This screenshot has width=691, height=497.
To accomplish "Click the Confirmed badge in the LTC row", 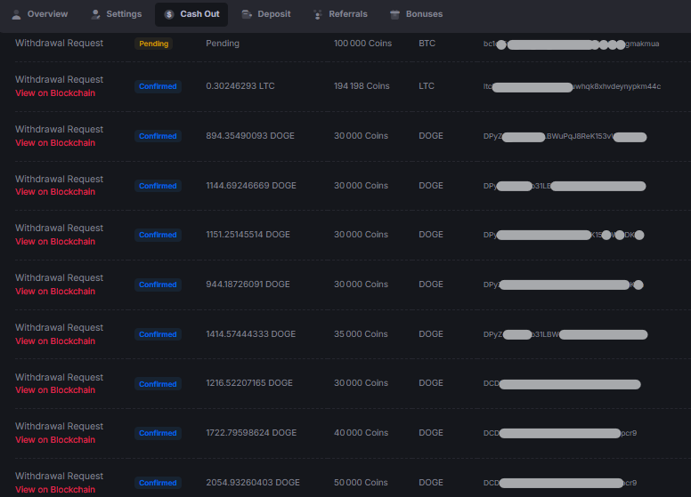I will (158, 86).
